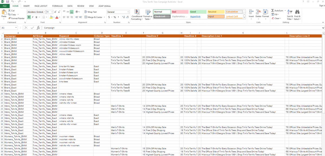Toggle Italic formatting
This screenshot has width=325, height=156.
32,17
